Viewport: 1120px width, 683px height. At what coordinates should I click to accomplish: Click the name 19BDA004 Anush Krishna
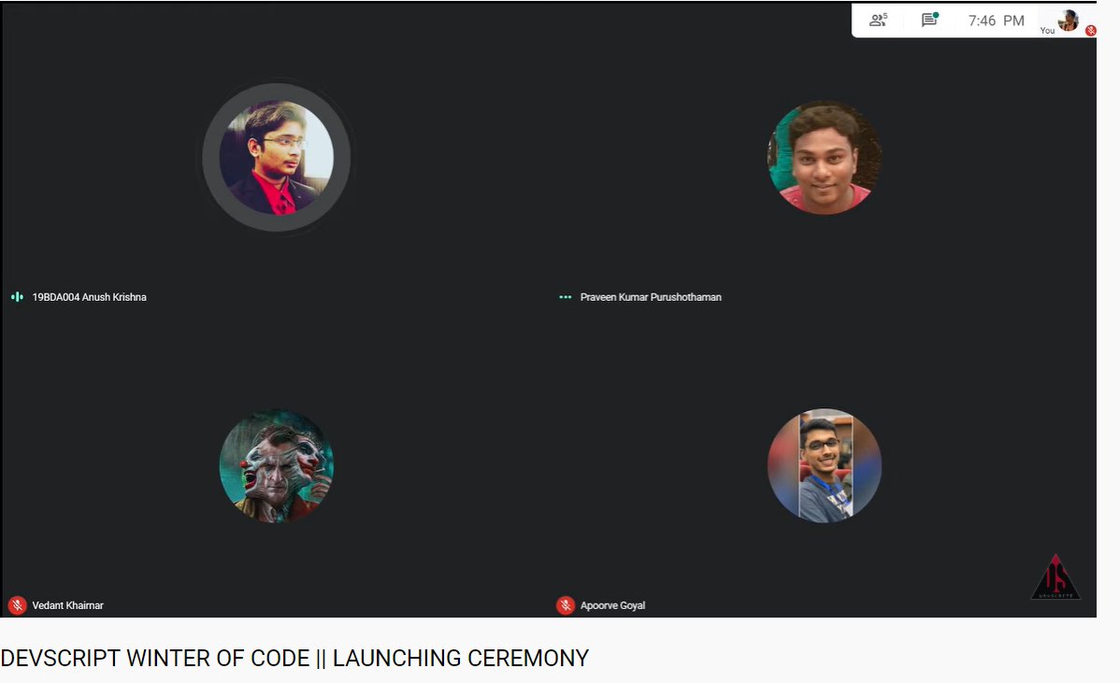[90, 297]
